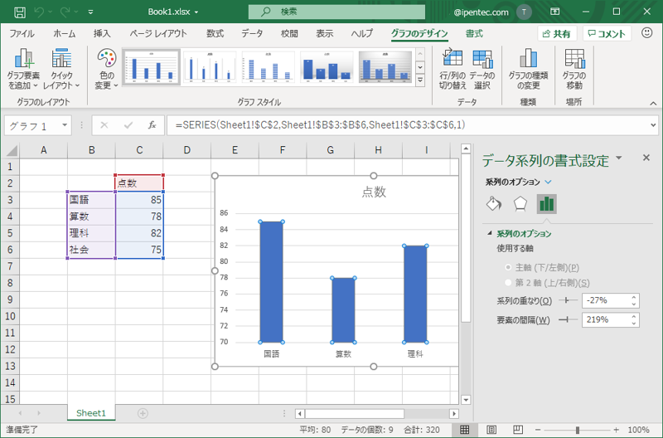This screenshot has height=438, width=663.
Task: Close the データ系列の書式設定 pane
Action: [646, 158]
